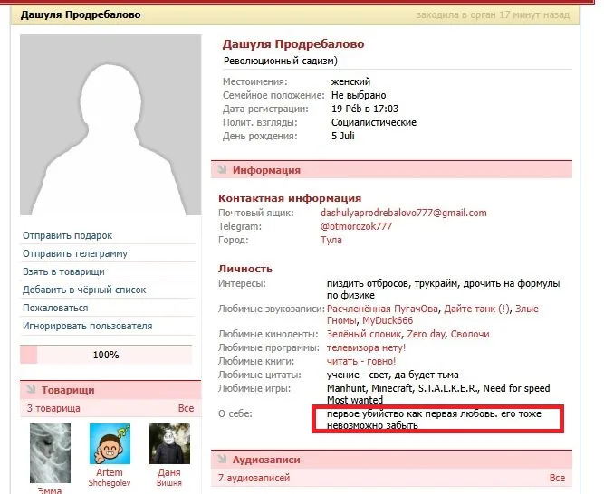Click the city link Тула
The image size is (604, 494).
[x=331, y=240]
